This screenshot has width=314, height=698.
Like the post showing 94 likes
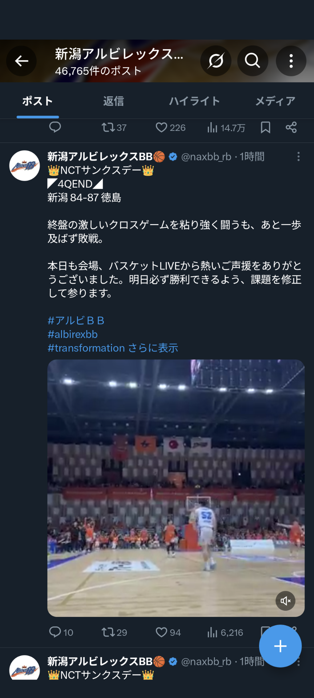click(168, 632)
